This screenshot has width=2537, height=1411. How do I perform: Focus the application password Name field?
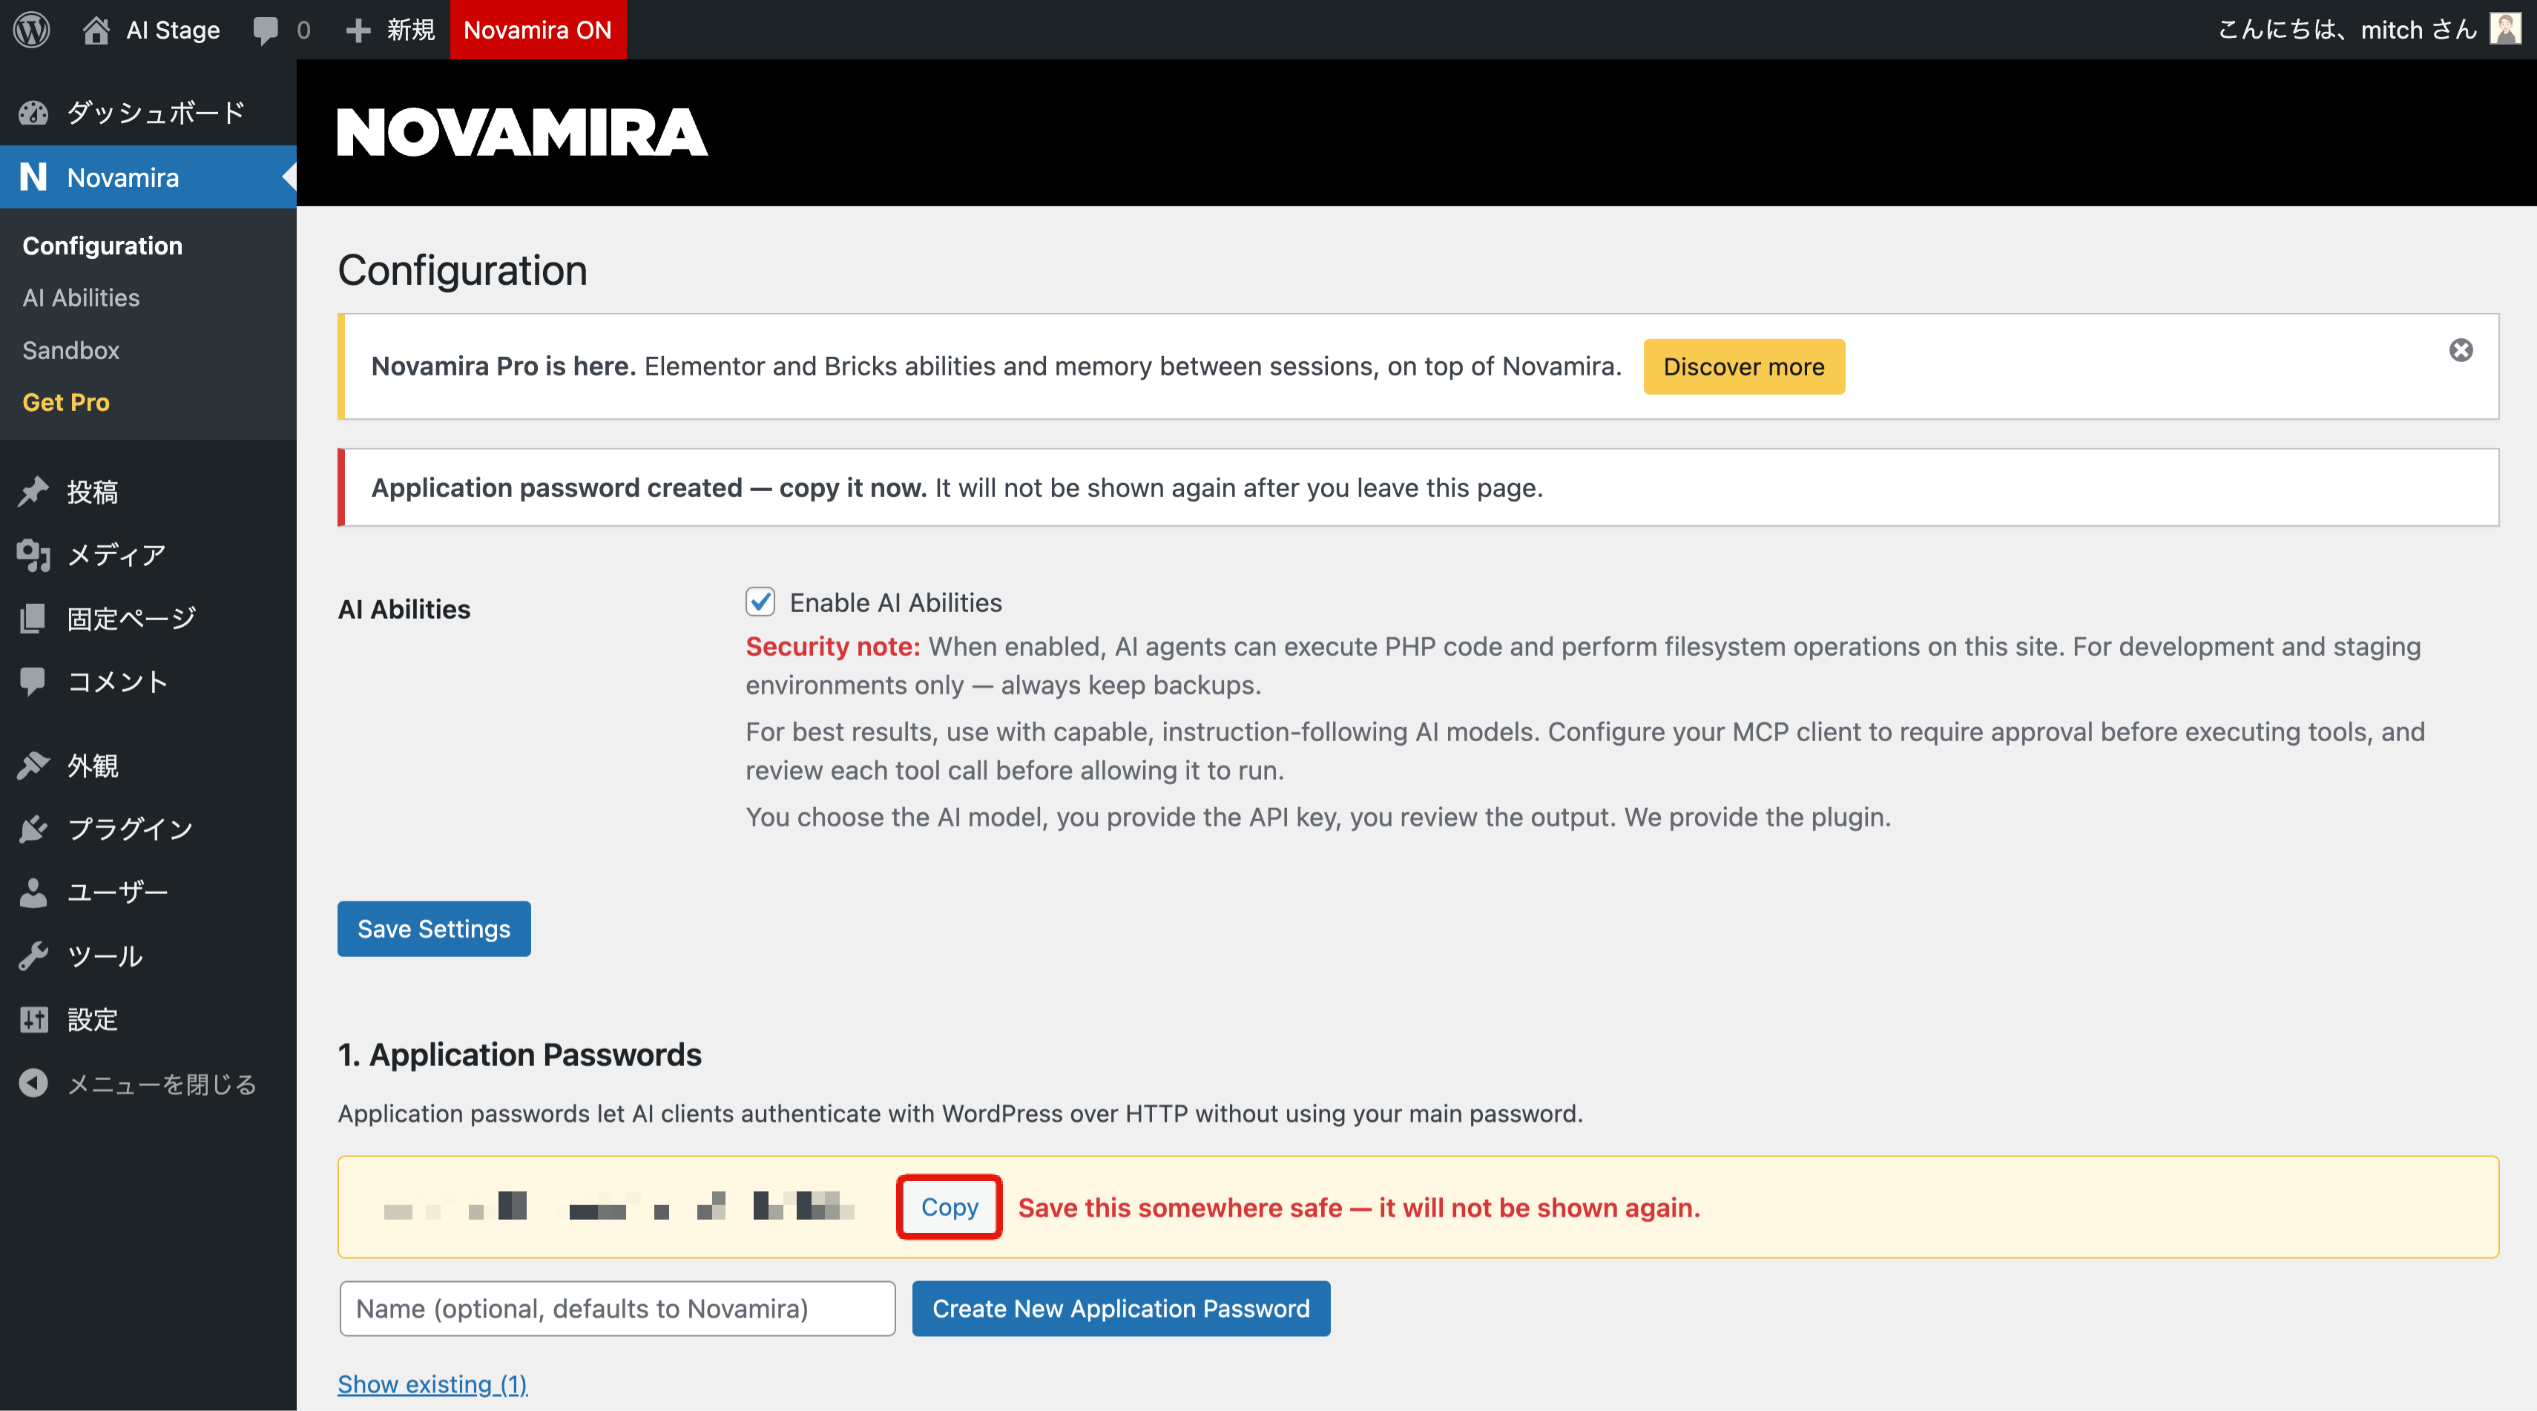pyautogui.click(x=617, y=1308)
